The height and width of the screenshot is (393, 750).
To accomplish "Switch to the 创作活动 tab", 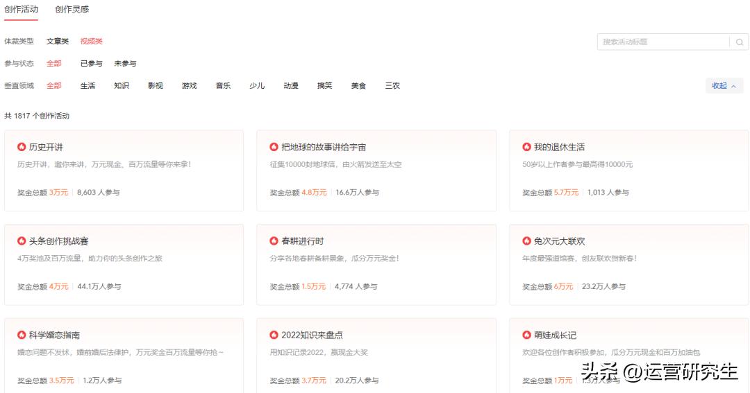I will click(x=21, y=10).
